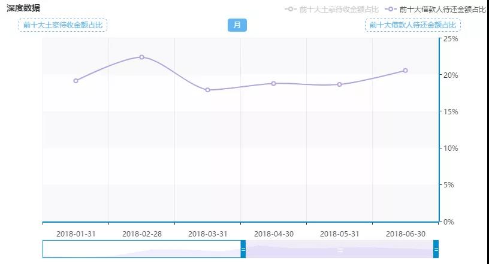Click the 15% y-axis label
This screenshot has height=264, width=489.
click(x=451, y=111)
